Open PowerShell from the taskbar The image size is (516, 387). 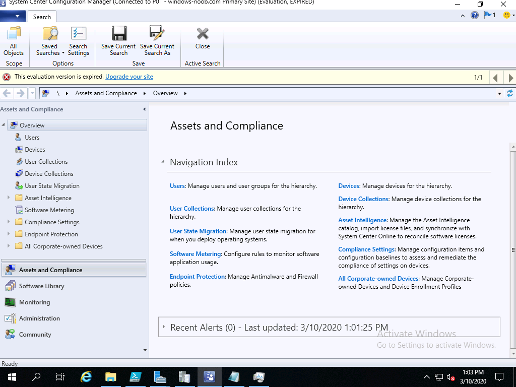coord(135,377)
